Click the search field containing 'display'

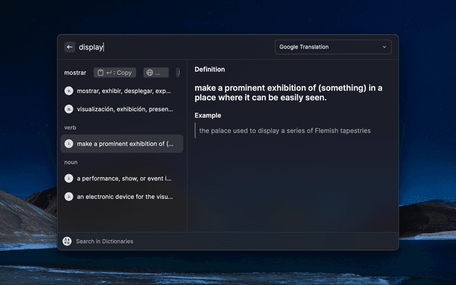171,47
